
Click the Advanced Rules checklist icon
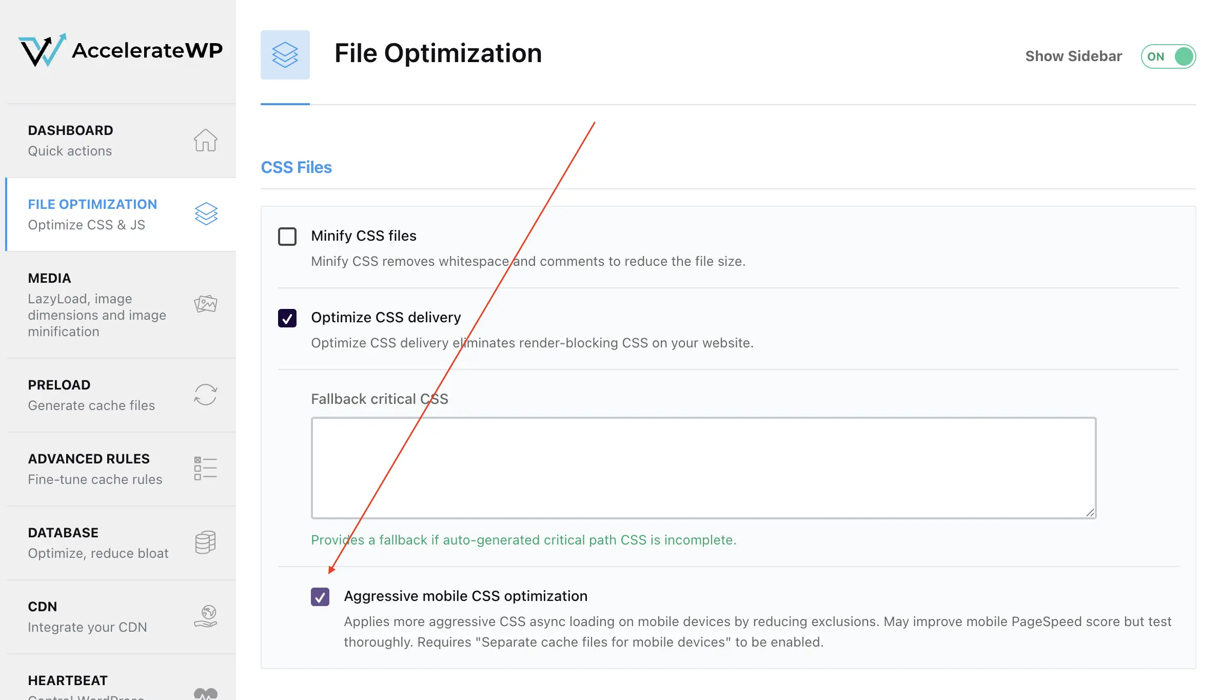[205, 469]
